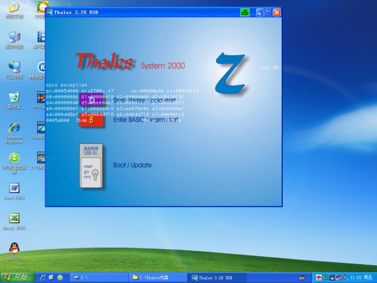This screenshot has height=283, width=377.
Task: Click the Thales title bar app icon
Action: (x=50, y=13)
